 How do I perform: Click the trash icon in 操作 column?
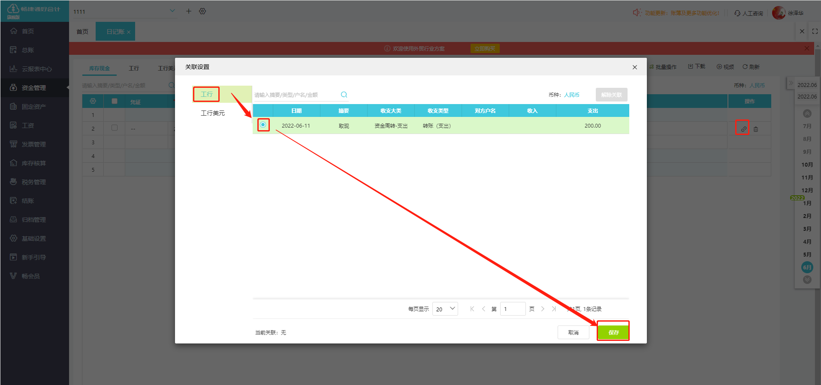click(756, 129)
